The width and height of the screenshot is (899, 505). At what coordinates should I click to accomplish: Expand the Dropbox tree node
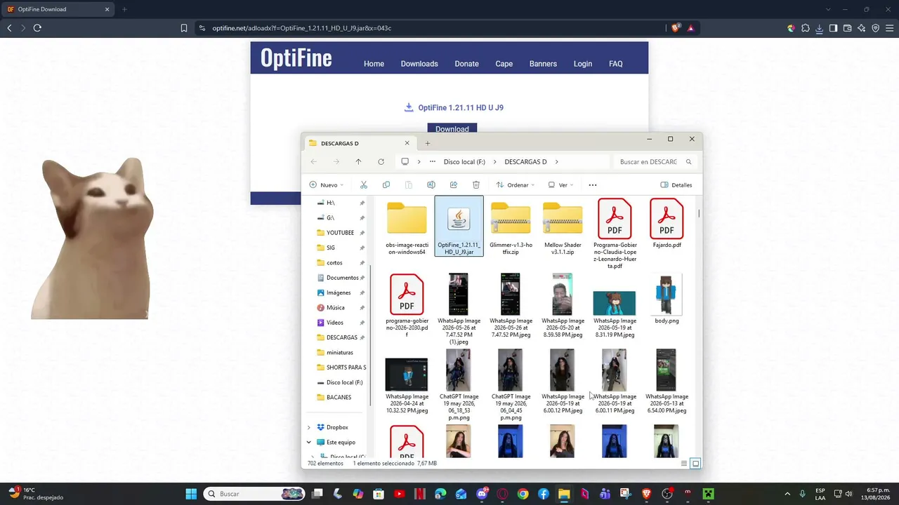pyautogui.click(x=308, y=427)
